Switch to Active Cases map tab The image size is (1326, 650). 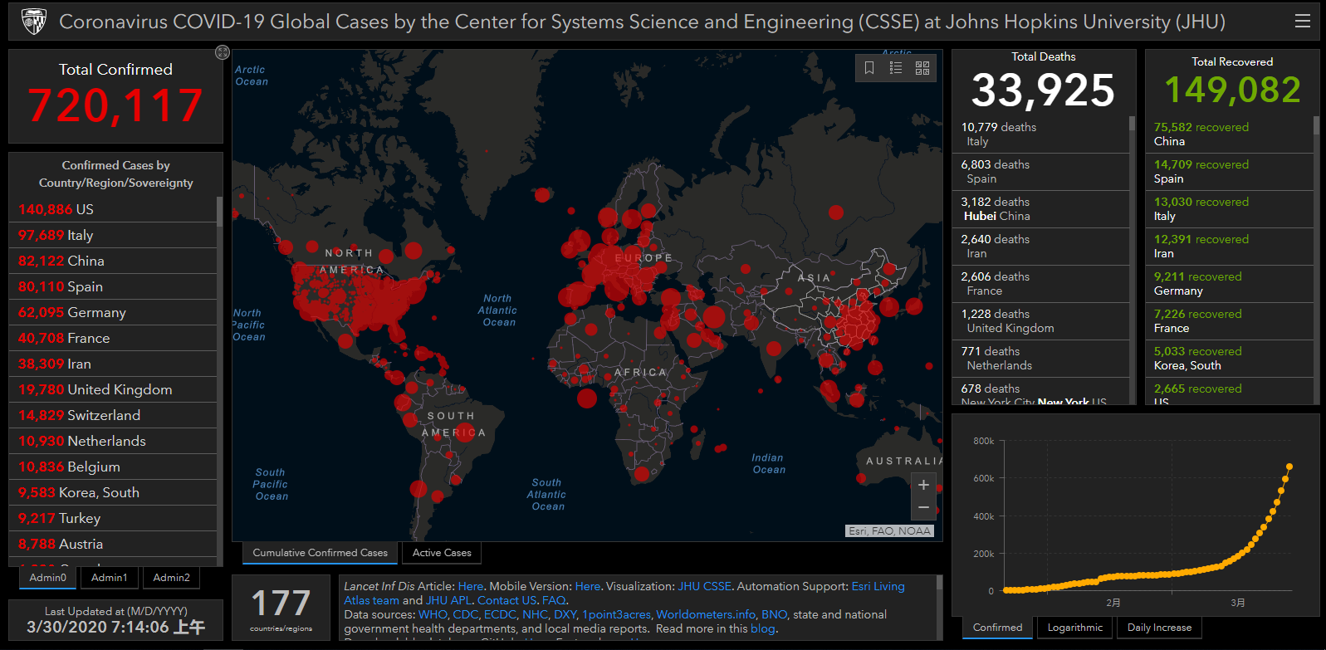click(x=442, y=552)
